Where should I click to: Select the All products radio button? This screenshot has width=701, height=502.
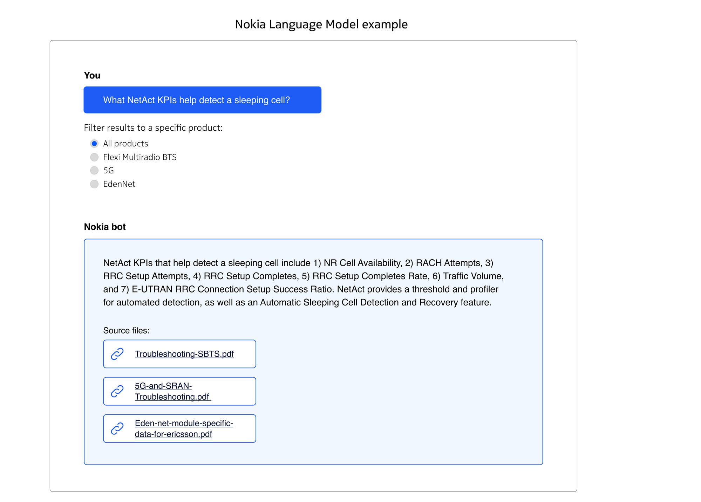(94, 144)
